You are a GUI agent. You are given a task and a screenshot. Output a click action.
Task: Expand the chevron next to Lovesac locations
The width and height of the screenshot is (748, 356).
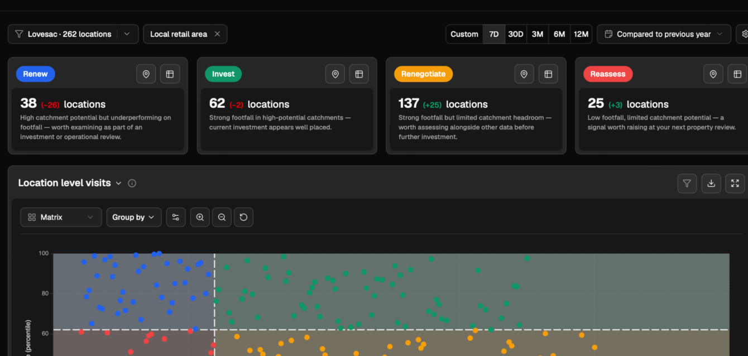127,34
